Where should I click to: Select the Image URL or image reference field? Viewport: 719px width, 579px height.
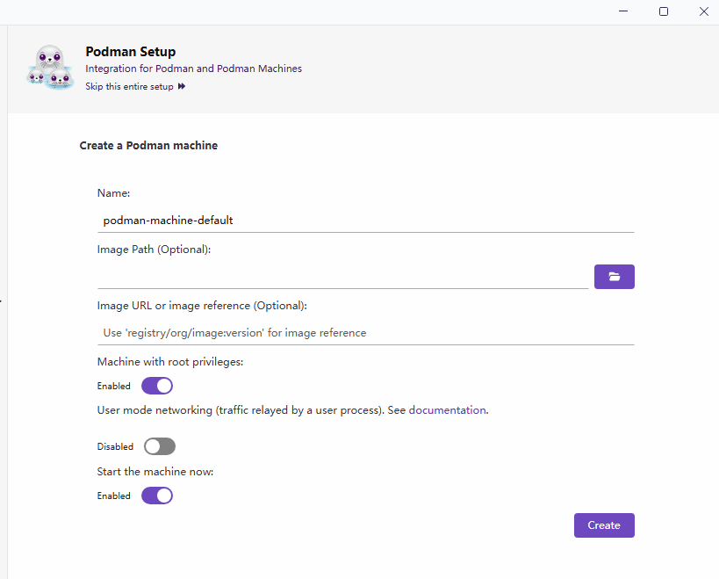(365, 333)
